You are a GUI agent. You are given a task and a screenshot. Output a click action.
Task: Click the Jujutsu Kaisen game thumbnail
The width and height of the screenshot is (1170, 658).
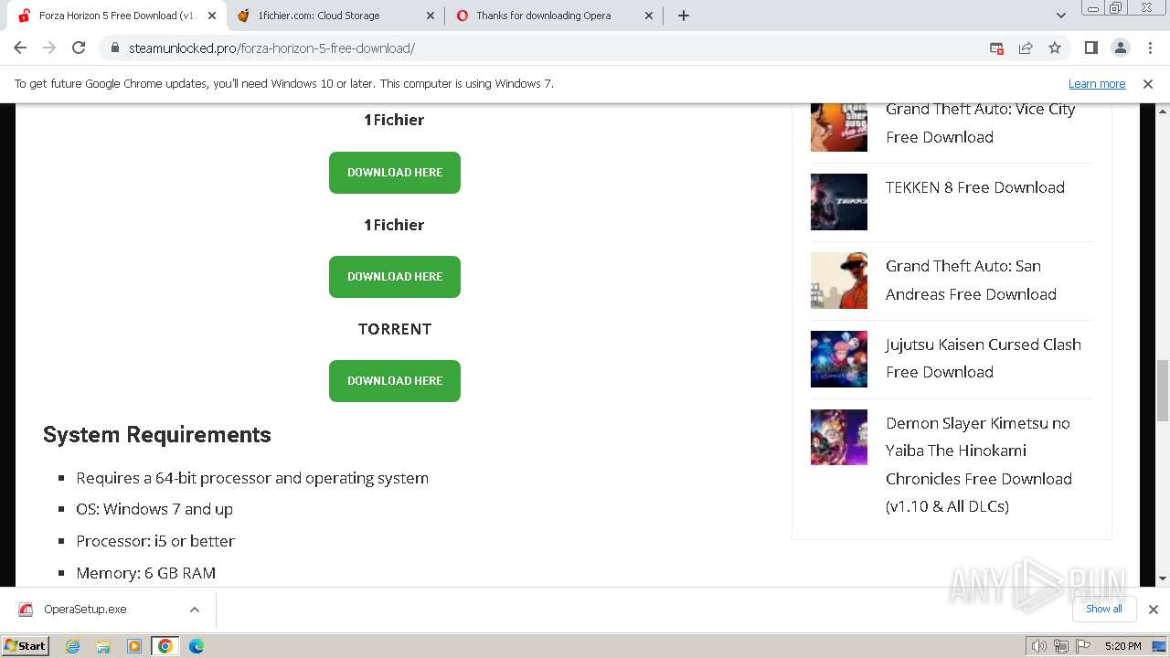tap(839, 359)
